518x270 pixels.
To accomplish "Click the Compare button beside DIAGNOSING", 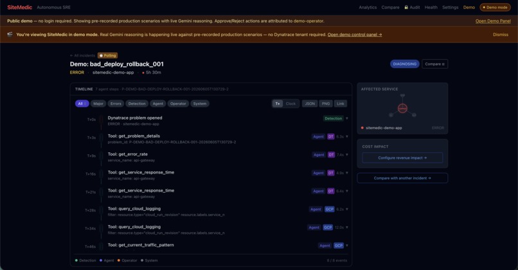I will 434,64.
